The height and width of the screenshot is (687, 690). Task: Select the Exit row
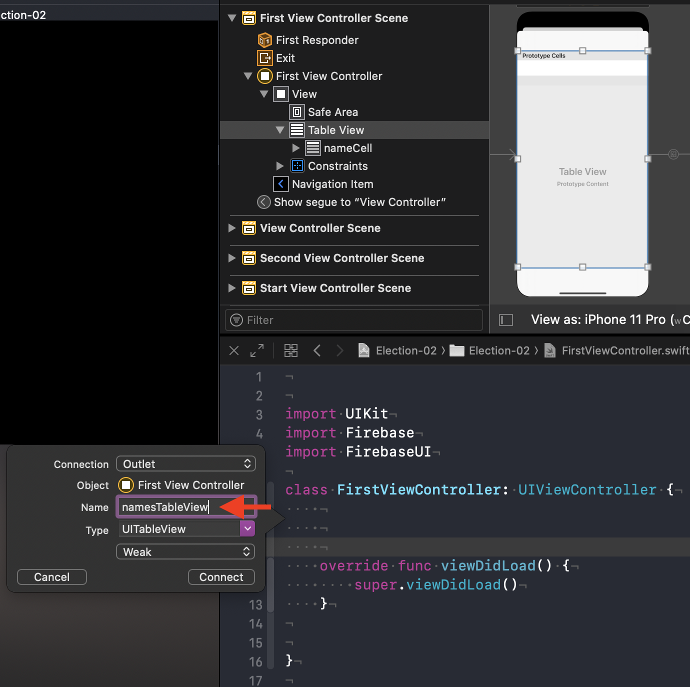285,58
